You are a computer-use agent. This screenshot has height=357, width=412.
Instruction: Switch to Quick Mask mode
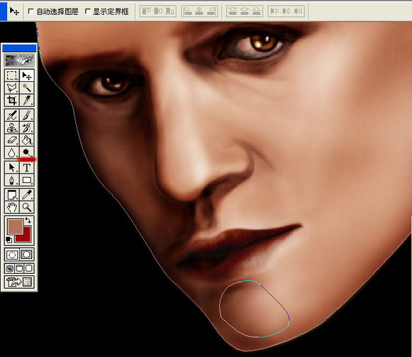point(27,255)
